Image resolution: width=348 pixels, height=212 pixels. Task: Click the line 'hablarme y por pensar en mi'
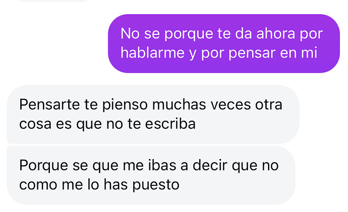click(219, 53)
